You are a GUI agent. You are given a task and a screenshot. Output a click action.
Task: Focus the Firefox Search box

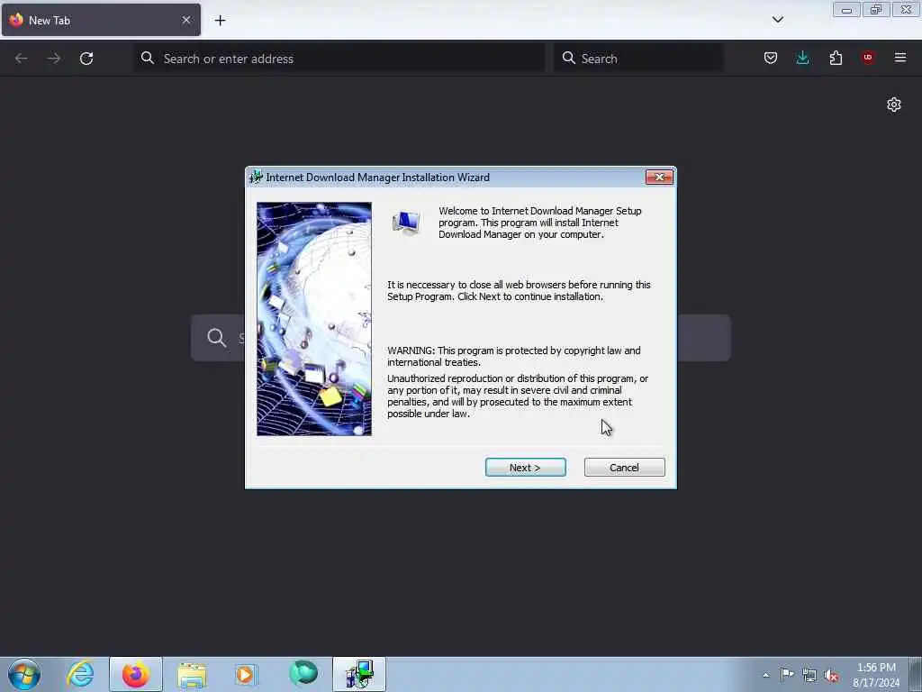click(x=638, y=59)
